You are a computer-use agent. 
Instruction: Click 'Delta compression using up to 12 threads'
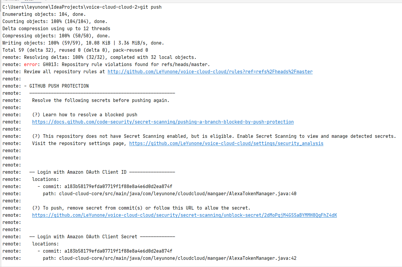[x=56, y=29]
